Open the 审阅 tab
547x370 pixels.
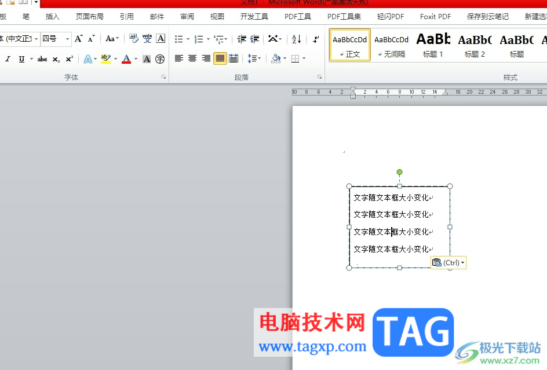click(187, 16)
